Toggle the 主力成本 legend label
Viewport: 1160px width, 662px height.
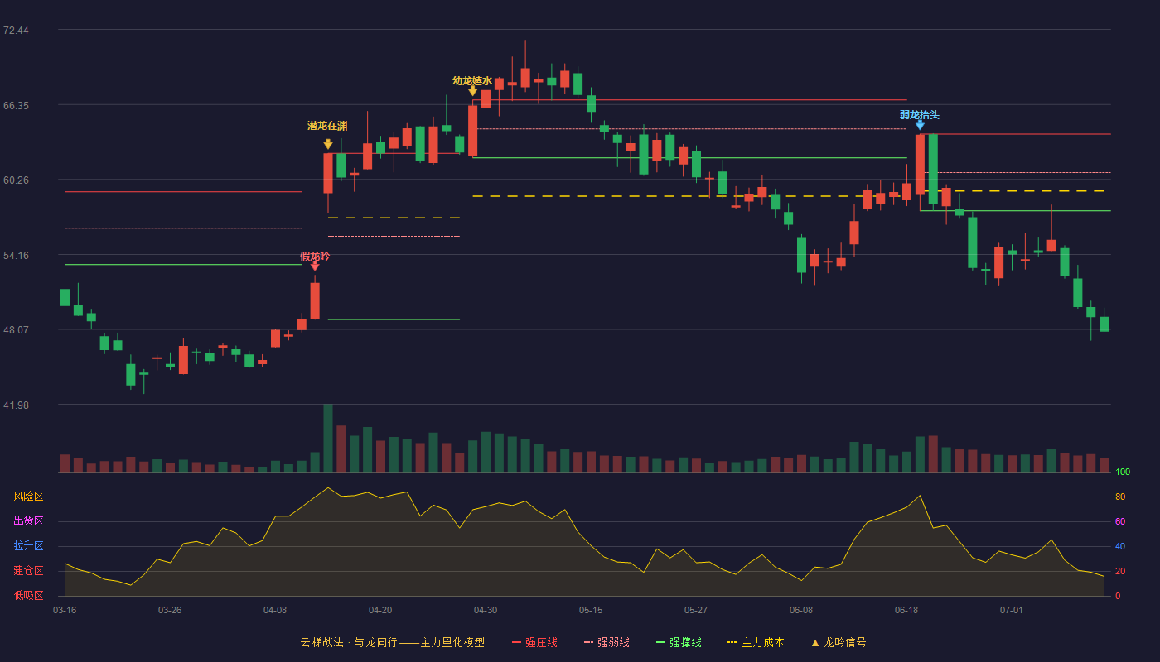762,642
